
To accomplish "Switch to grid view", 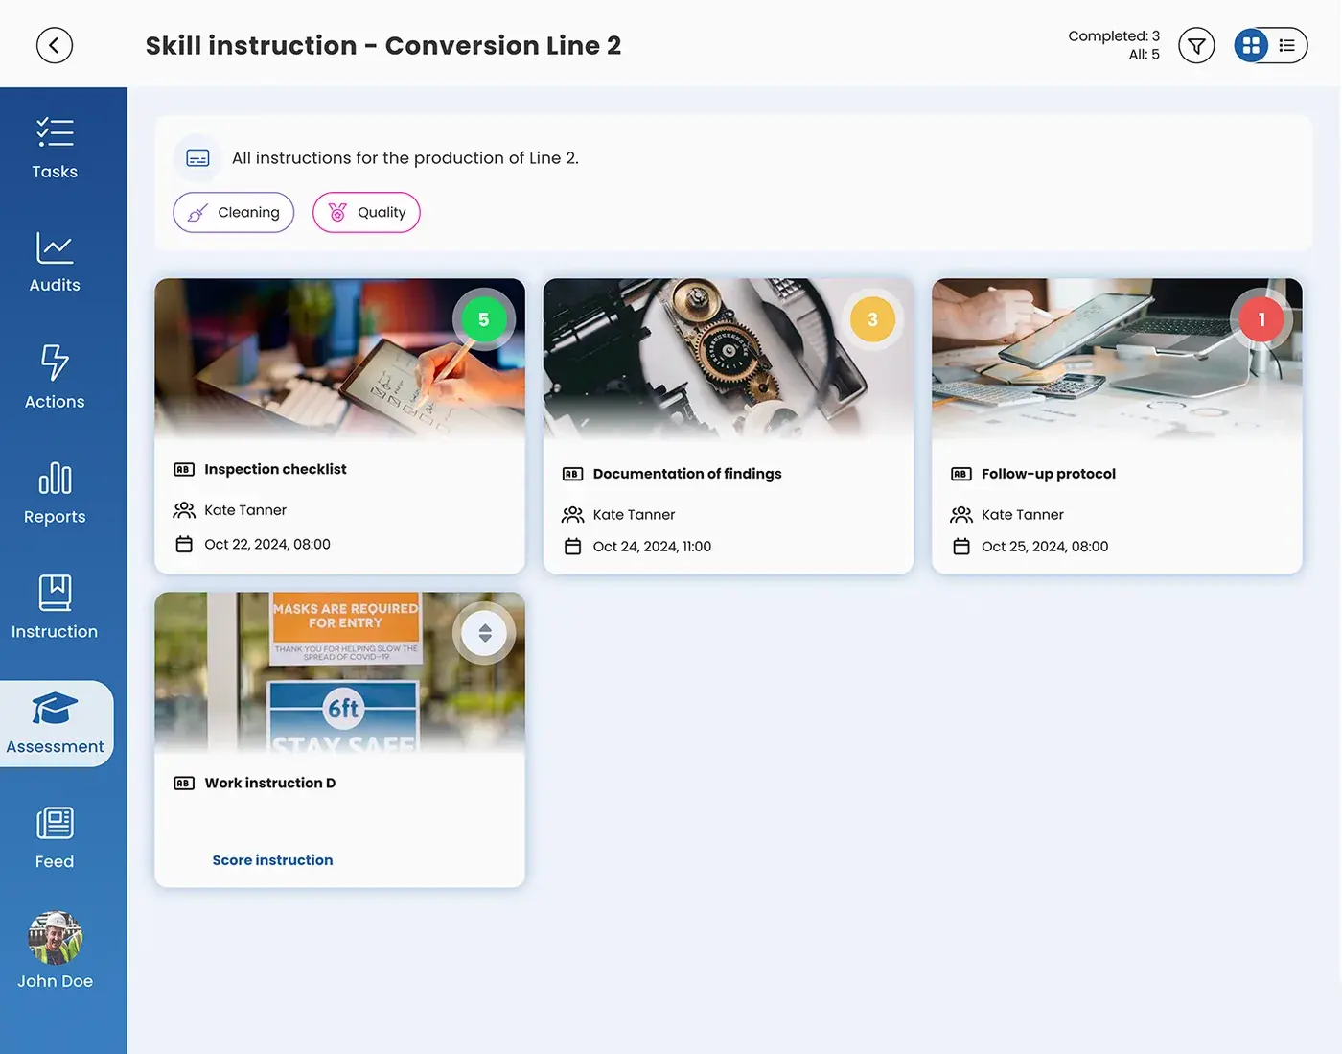I will click(1251, 45).
